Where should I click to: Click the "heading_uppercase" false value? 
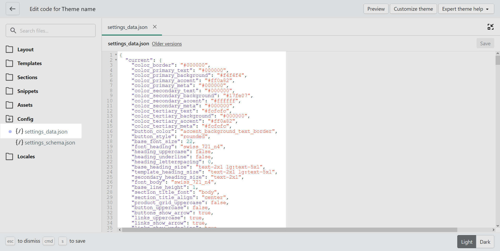tap(203, 152)
